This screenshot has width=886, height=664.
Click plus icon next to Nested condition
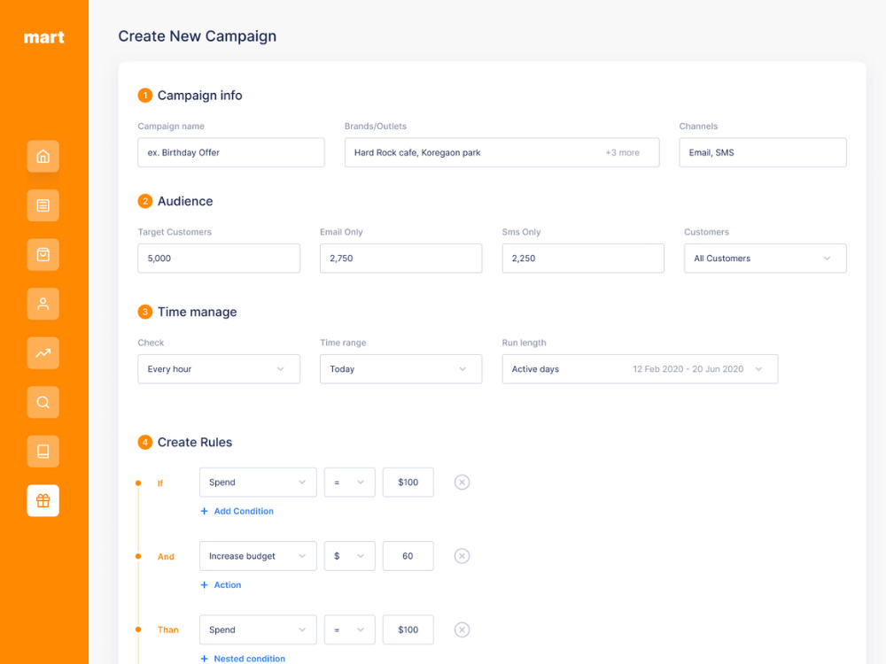(204, 659)
